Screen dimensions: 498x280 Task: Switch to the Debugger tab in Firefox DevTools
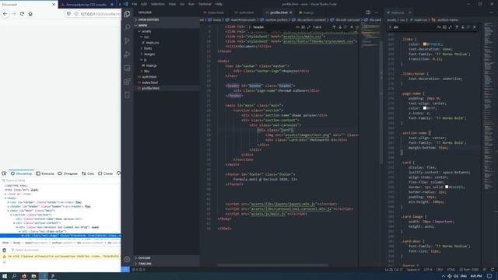point(68,173)
